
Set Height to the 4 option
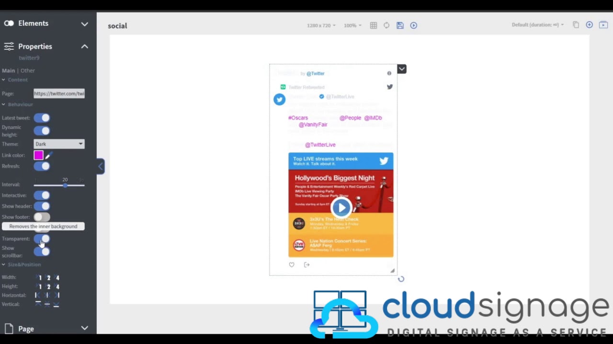57,287
